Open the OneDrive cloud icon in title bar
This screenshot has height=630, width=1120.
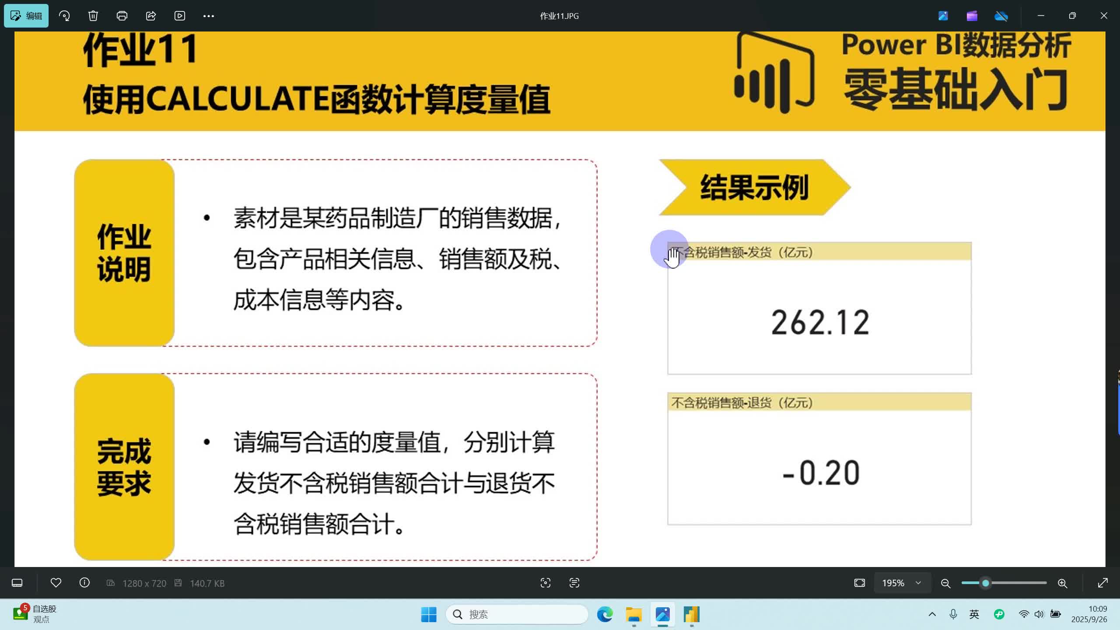click(1001, 16)
